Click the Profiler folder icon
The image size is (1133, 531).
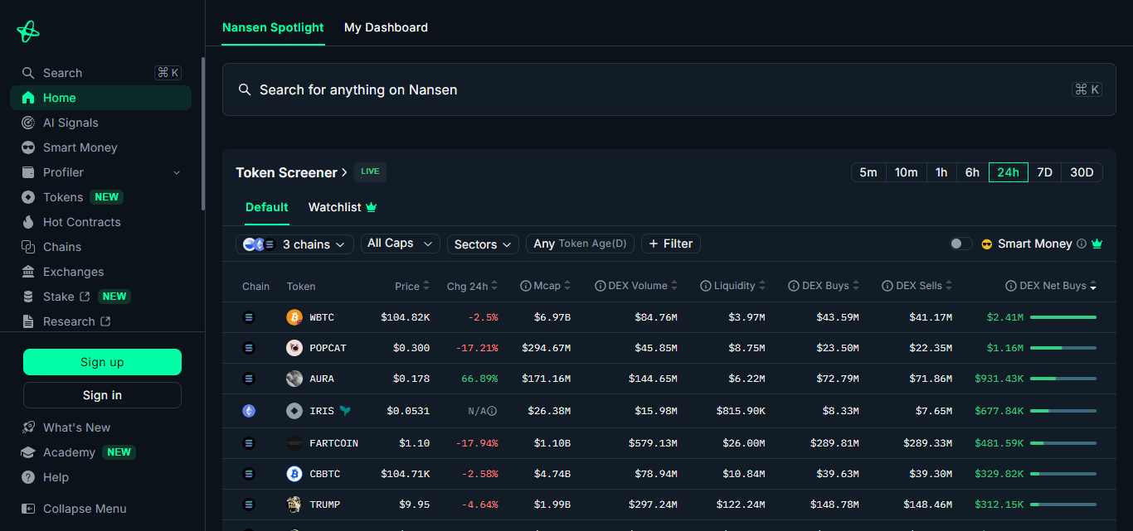tap(28, 172)
